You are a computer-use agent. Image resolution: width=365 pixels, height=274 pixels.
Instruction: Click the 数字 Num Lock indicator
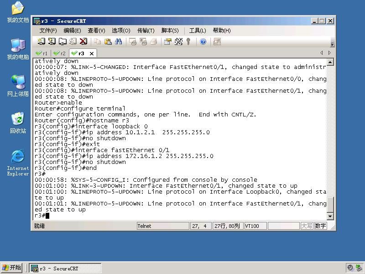(x=320, y=226)
